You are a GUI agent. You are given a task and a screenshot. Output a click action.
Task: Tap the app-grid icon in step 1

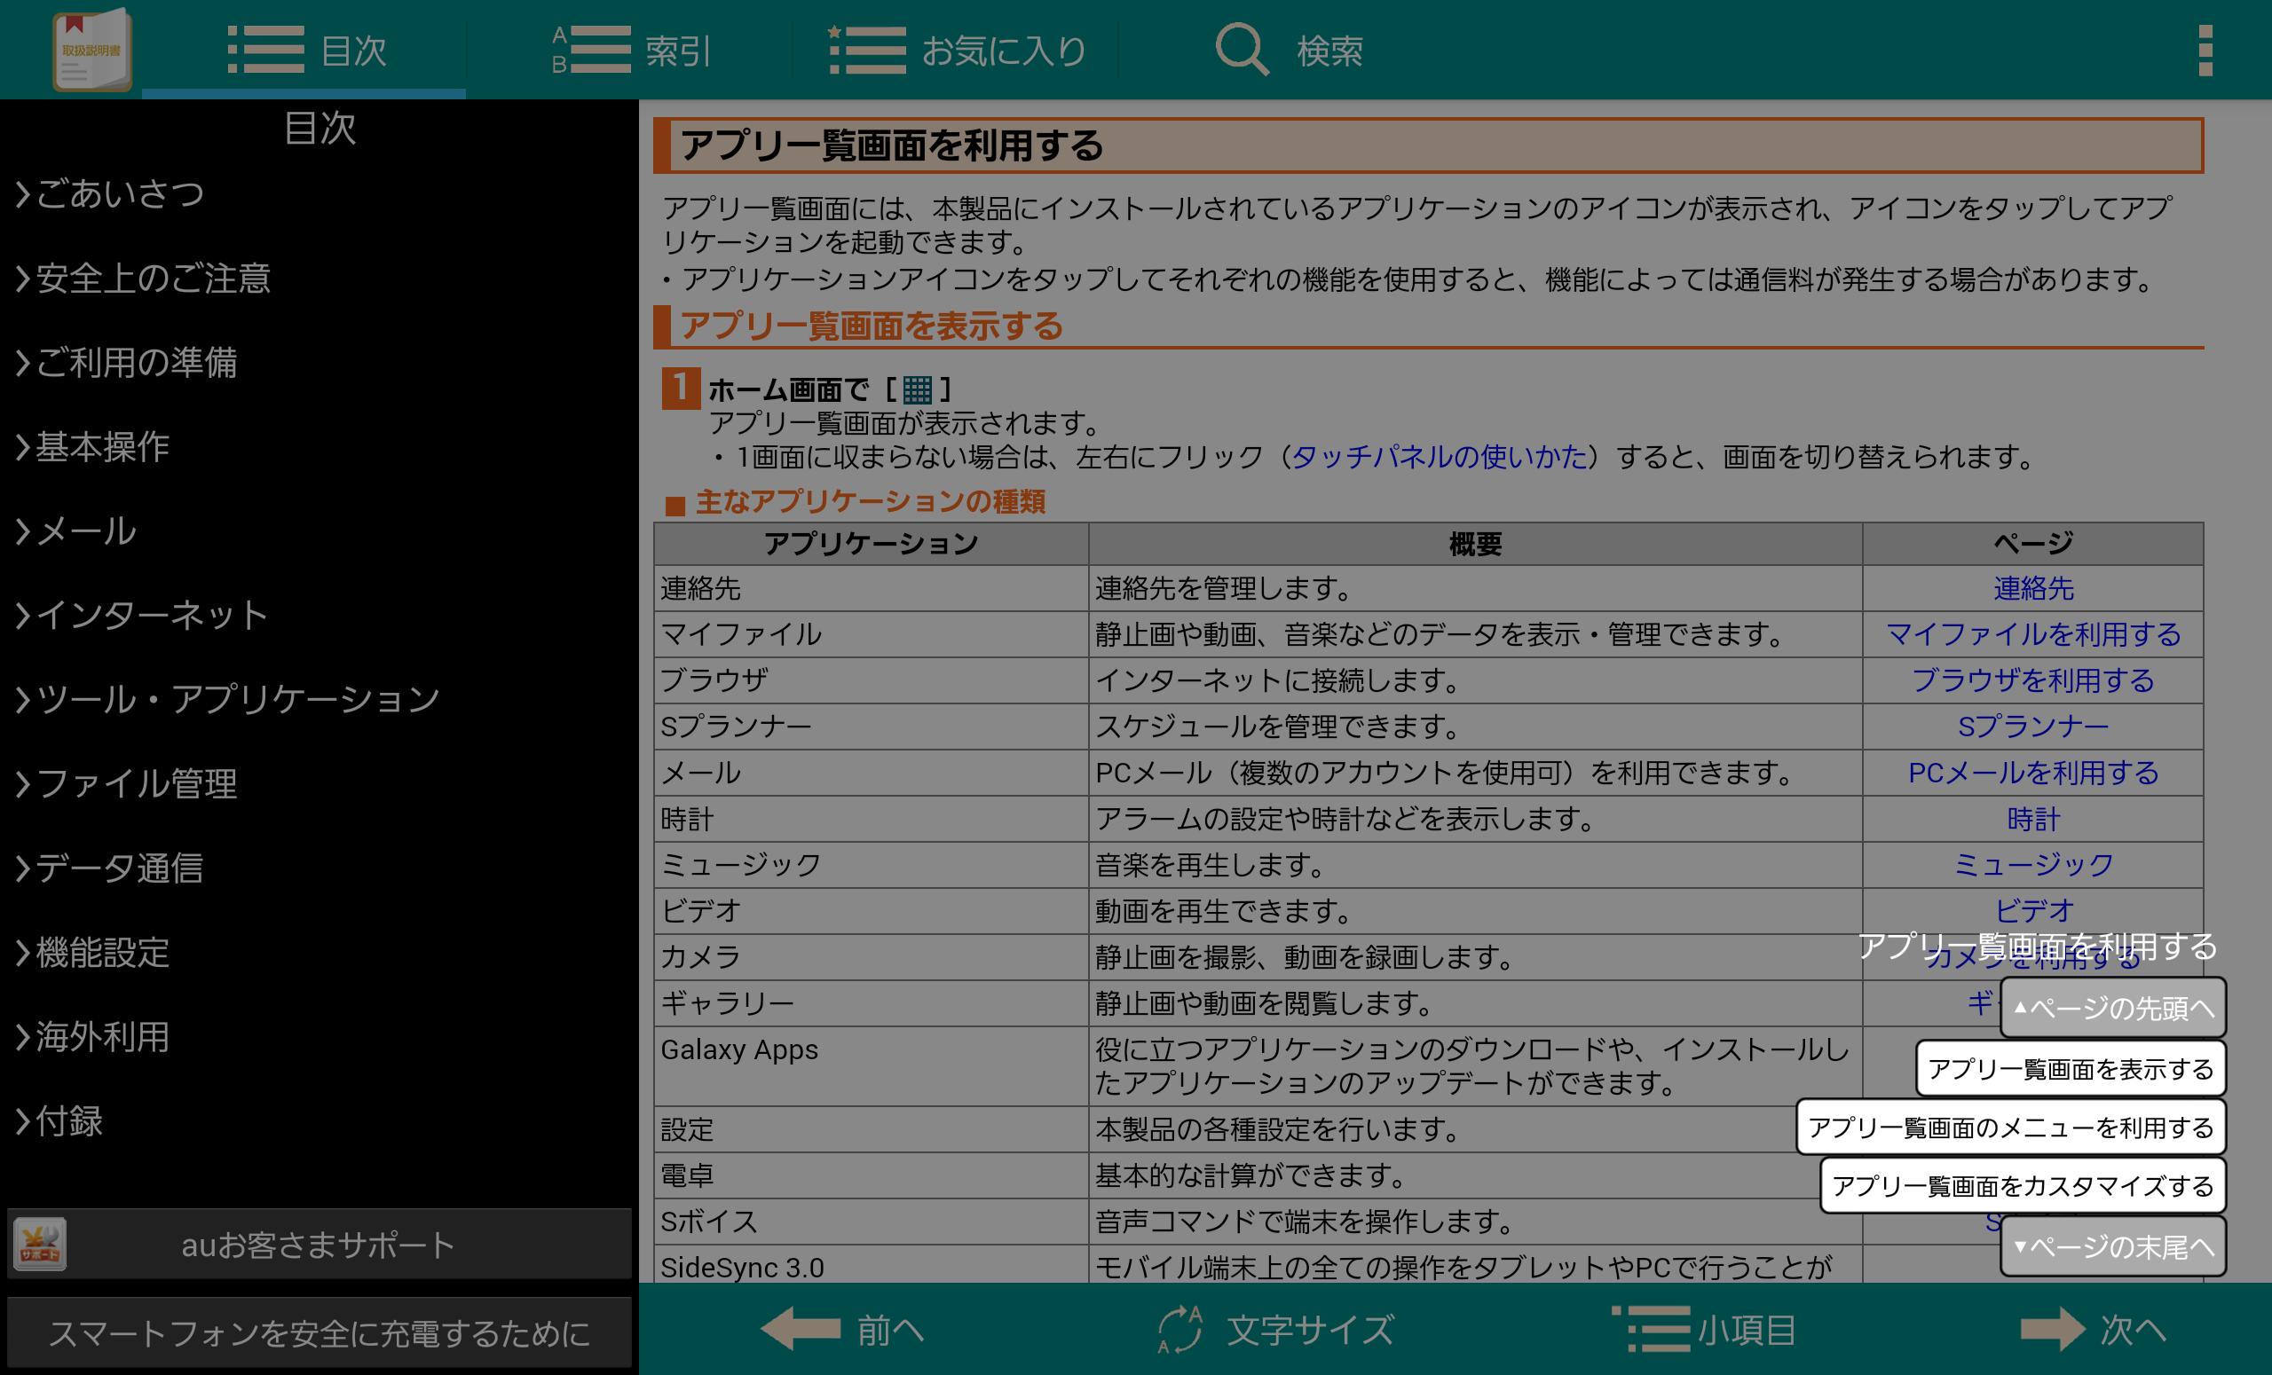917,389
